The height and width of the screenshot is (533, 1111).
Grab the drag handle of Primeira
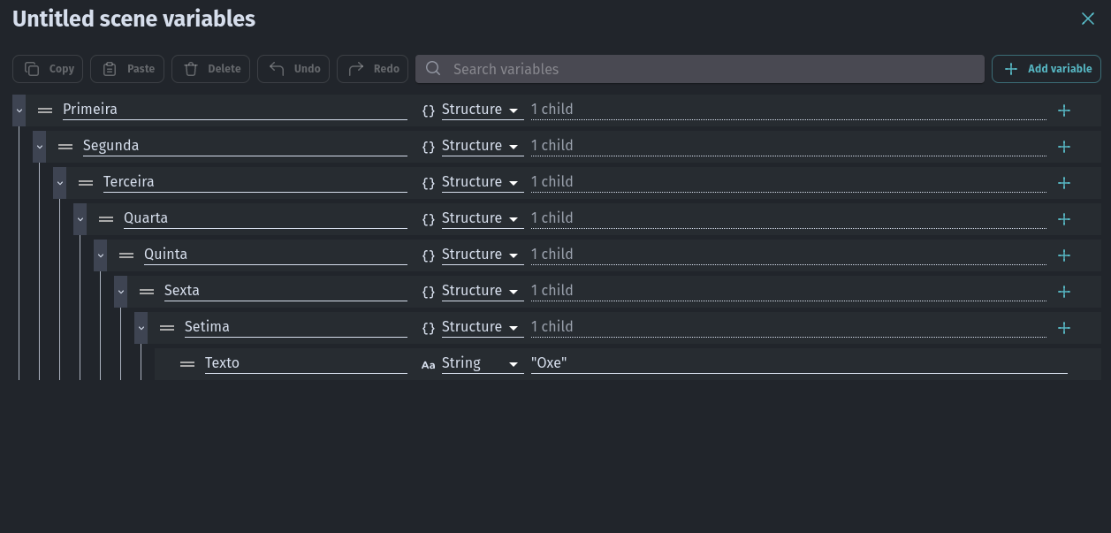tap(45, 110)
